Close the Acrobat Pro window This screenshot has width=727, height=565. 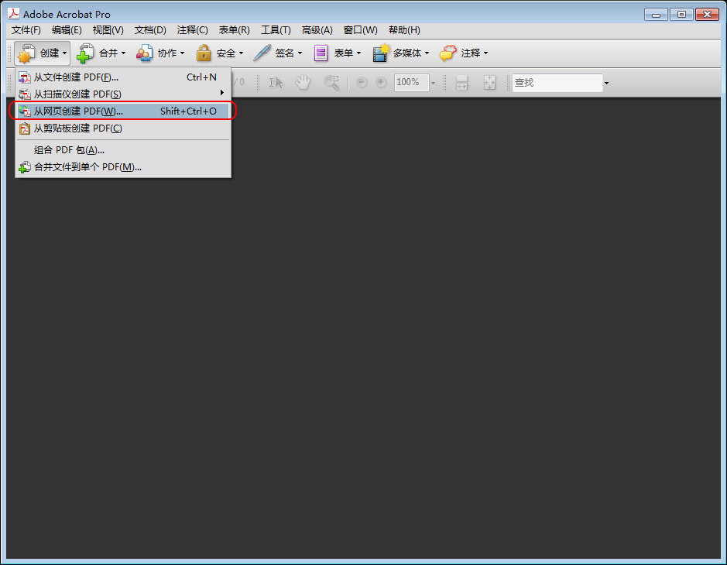pos(707,15)
